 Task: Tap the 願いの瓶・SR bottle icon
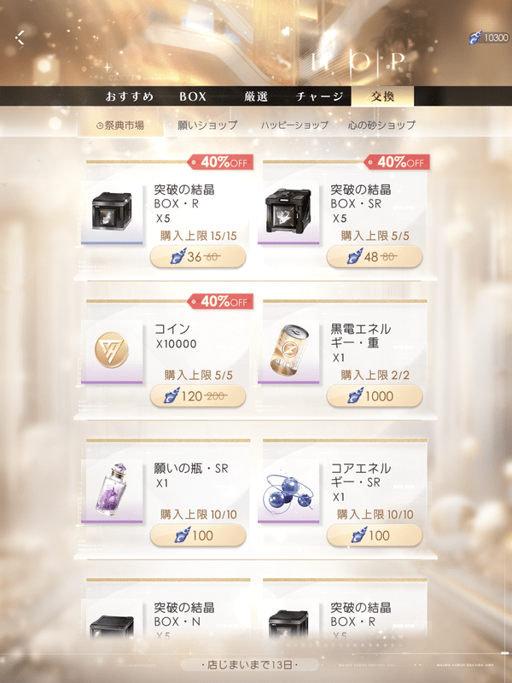(x=112, y=490)
